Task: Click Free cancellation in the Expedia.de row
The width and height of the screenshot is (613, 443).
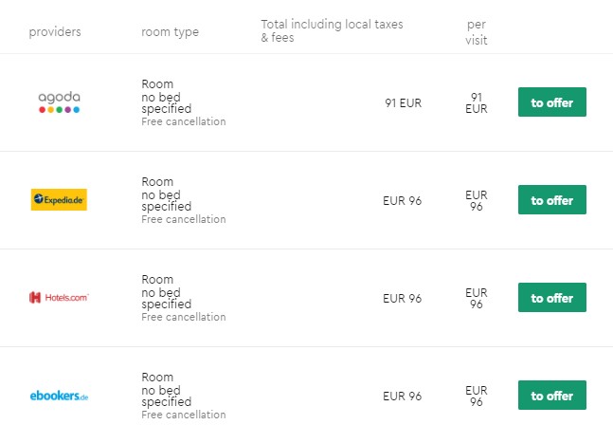Action: tap(184, 219)
